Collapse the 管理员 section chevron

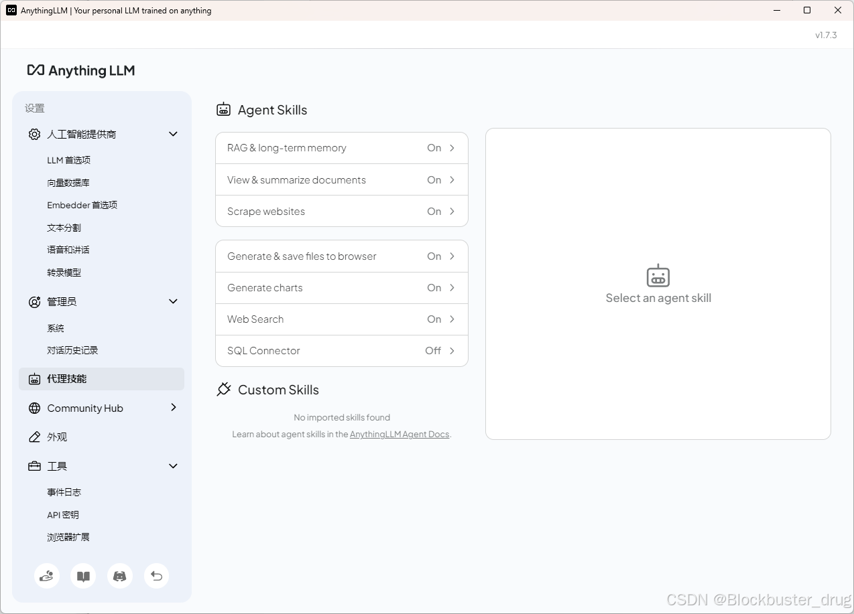point(173,301)
